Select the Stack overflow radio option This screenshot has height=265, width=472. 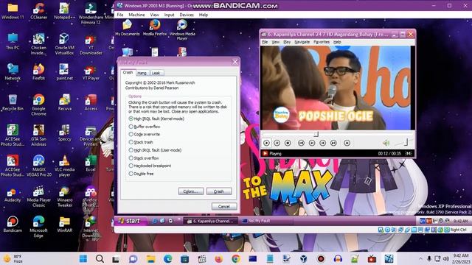pos(144,158)
